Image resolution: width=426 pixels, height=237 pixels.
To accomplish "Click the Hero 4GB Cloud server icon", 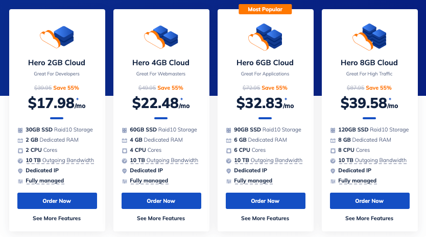I will (161, 36).
